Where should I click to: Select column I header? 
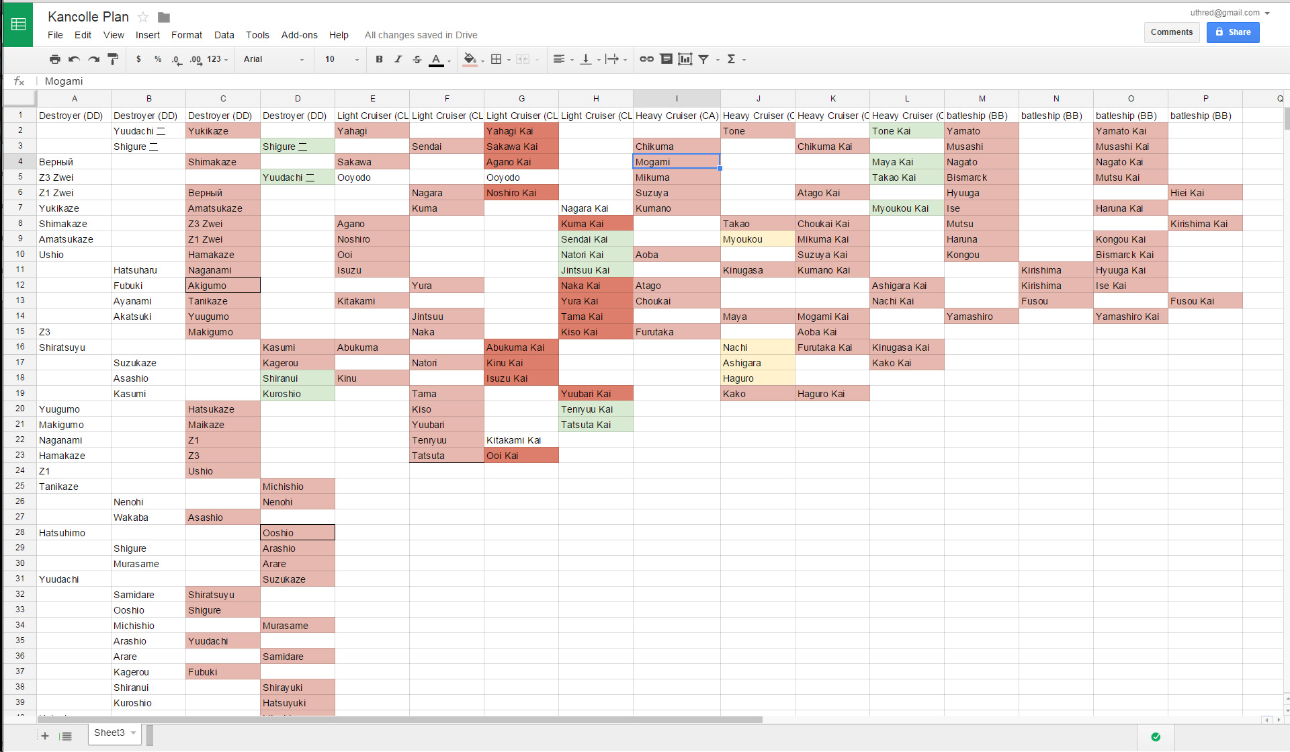coord(677,98)
